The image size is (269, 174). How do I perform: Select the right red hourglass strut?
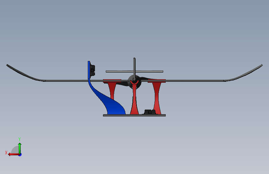coord(157,98)
